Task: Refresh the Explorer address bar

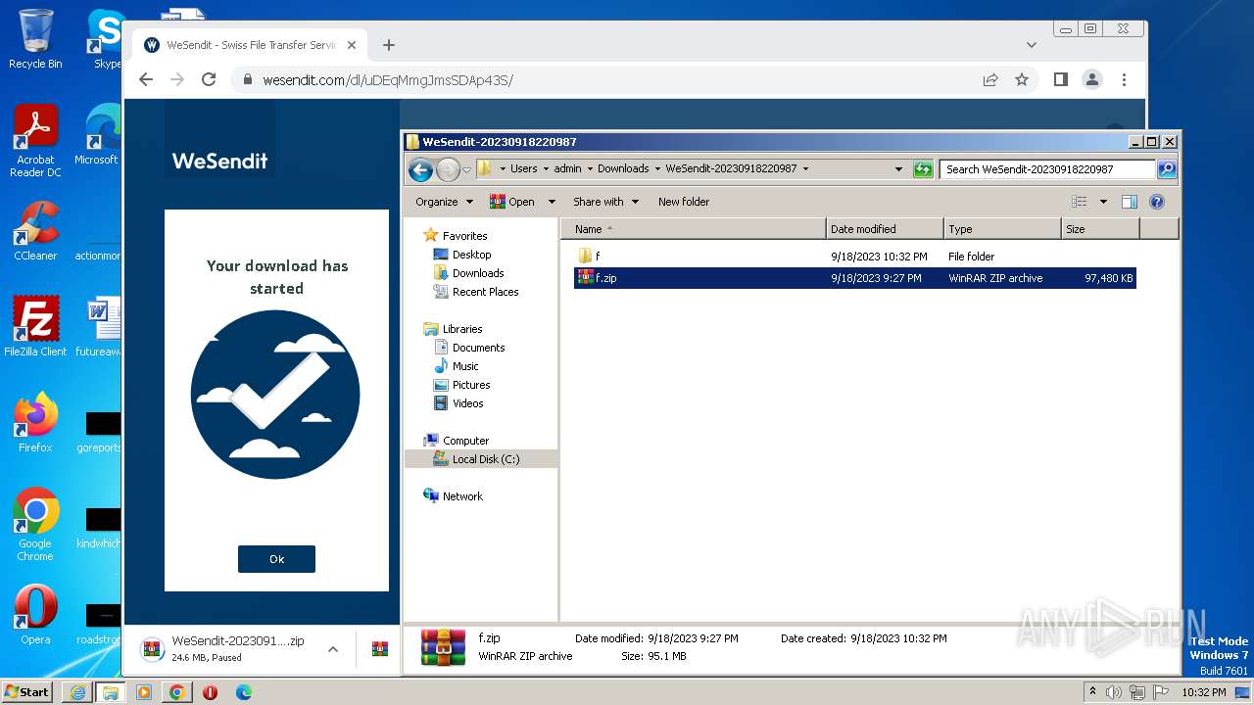Action: (923, 169)
